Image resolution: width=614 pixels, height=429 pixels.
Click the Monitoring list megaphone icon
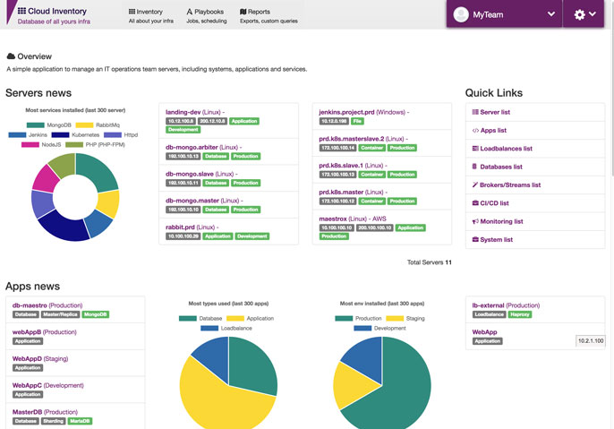tap(474, 221)
